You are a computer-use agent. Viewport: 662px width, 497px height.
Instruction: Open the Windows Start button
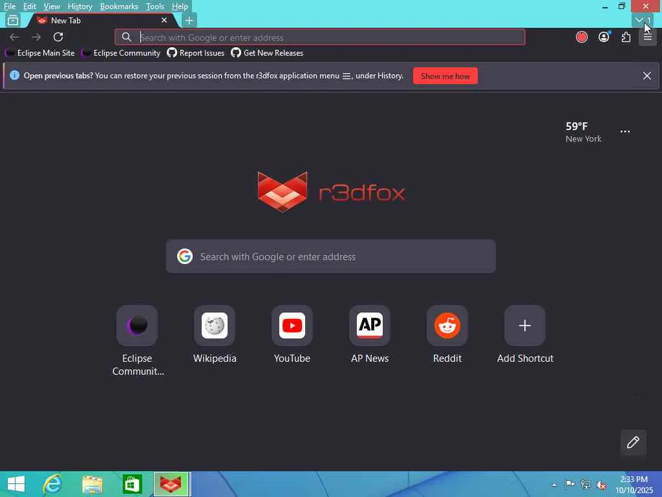(x=16, y=484)
